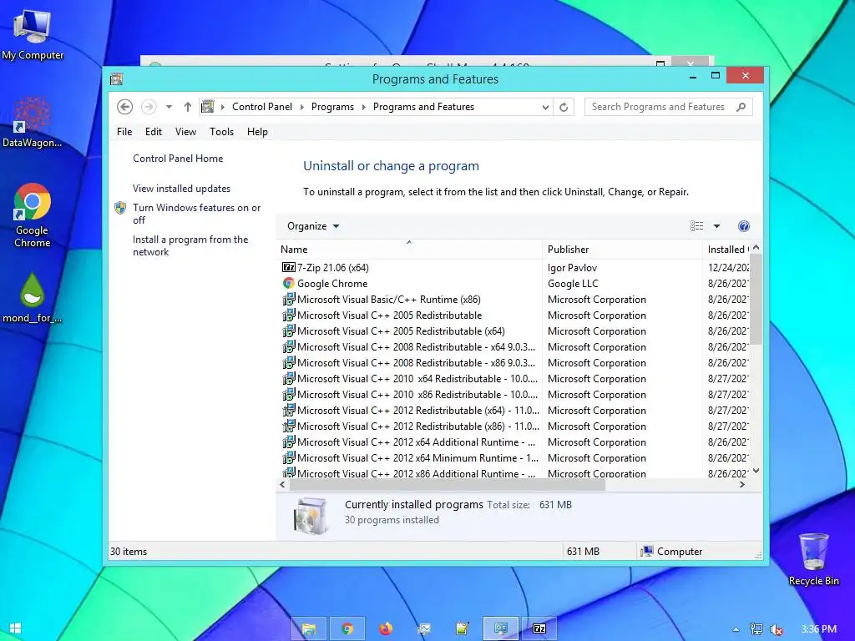Open the Organize dropdown
The height and width of the screenshot is (641, 855).
[313, 226]
